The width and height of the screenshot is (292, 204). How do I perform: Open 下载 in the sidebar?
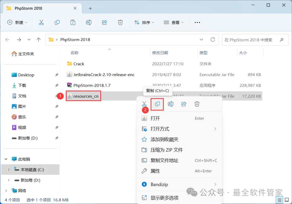(19, 85)
